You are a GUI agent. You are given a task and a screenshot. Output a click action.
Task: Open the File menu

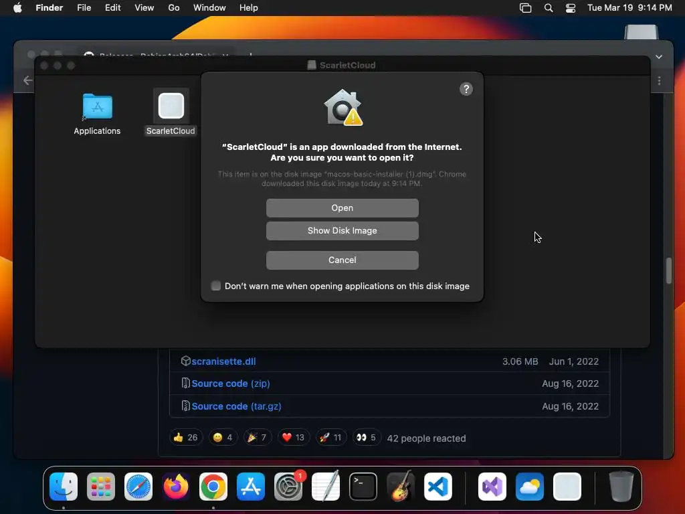[x=84, y=8]
